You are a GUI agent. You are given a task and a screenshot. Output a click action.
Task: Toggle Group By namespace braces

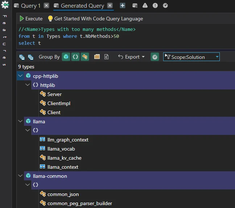tap(75, 57)
